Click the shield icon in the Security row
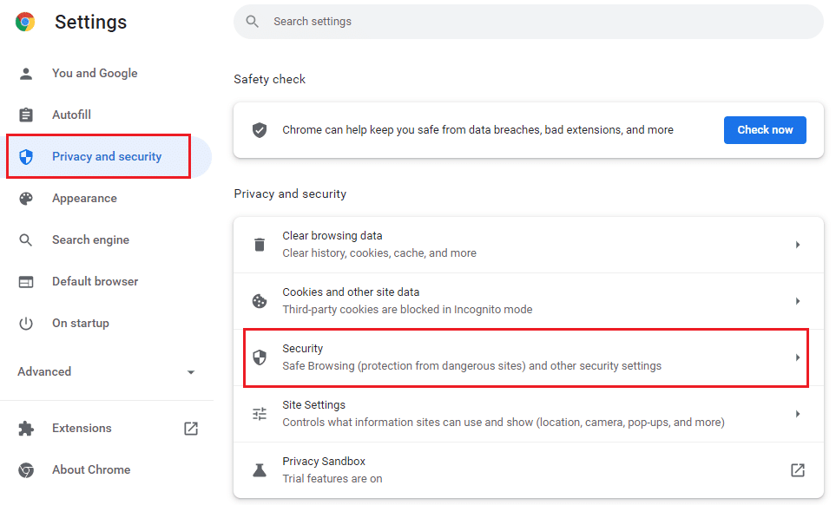Viewport: 836px width, 505px height. tap(260, 357)
